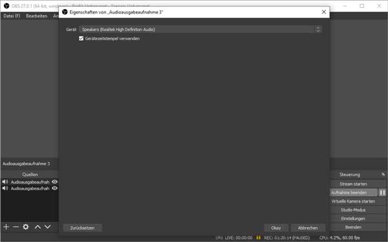Click the speaker icon of the first source
388x242 pixels.
(x=5, y=182)
